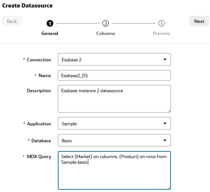Click inside the Description text area

pos(114,99)
